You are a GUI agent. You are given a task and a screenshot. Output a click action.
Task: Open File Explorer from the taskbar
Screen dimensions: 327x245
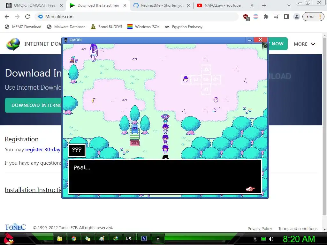pos(60,239)
